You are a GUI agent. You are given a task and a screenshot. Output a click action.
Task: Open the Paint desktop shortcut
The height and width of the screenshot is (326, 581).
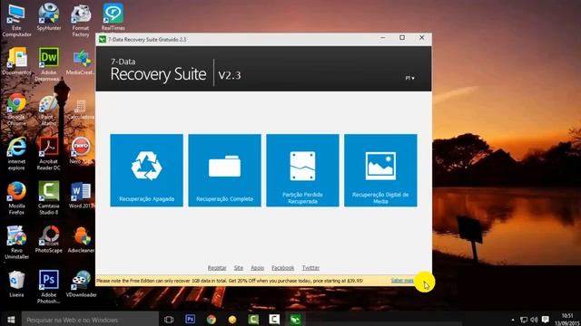48,110
